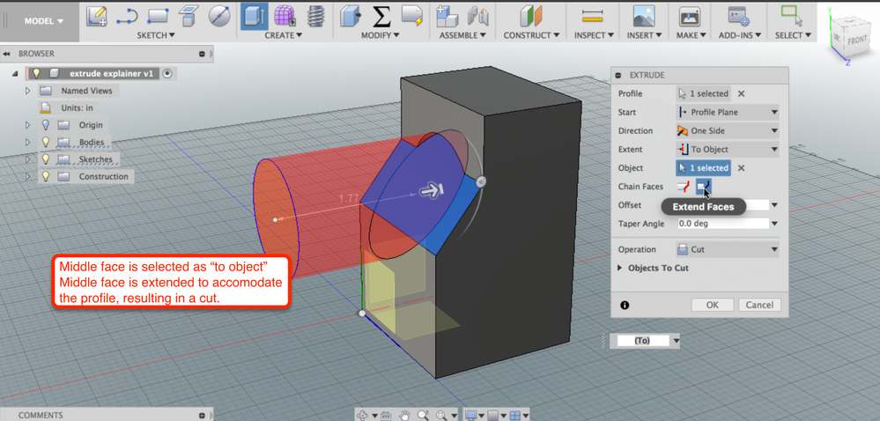
Task: Click OK in the Extrude dialog
Action: click(x=713, y=305)
